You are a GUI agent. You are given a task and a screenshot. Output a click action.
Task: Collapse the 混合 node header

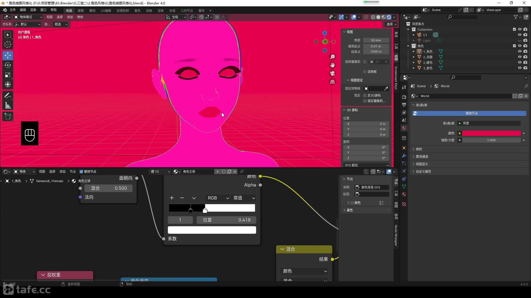282,249
